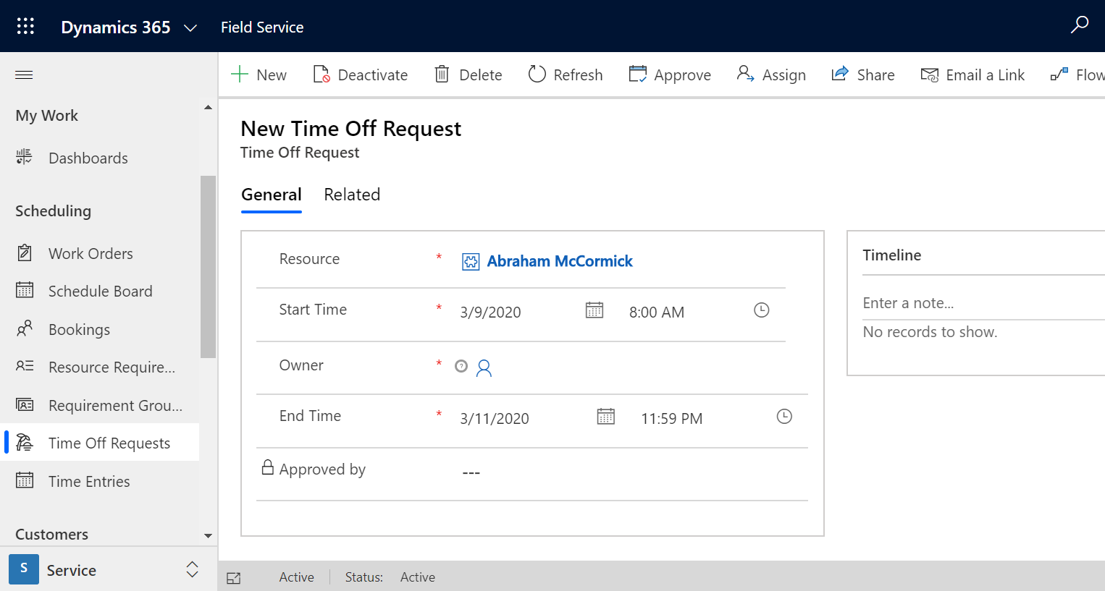Open Bookings in the sidebar
This screenshot has height=591, width=1105.
tap(80, 330)
